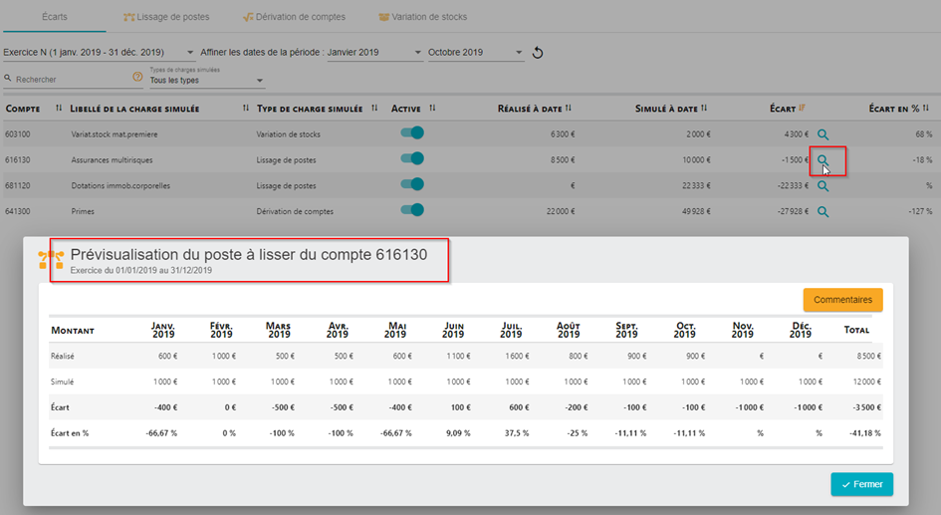941x515 pixels.
Task: Close the preview with Fermer button
Action: [861, 484]
